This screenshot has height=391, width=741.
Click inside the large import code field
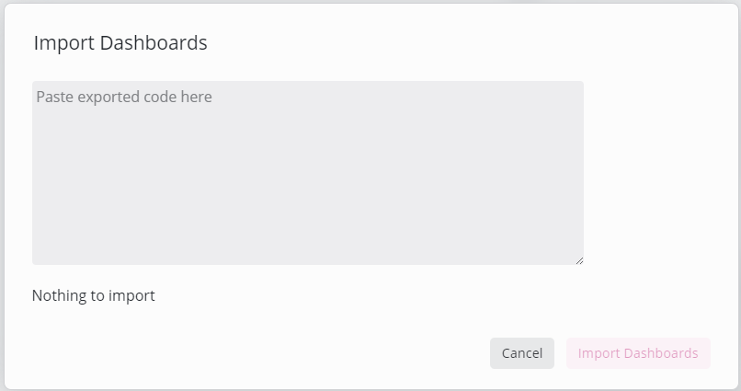[307, 173]
